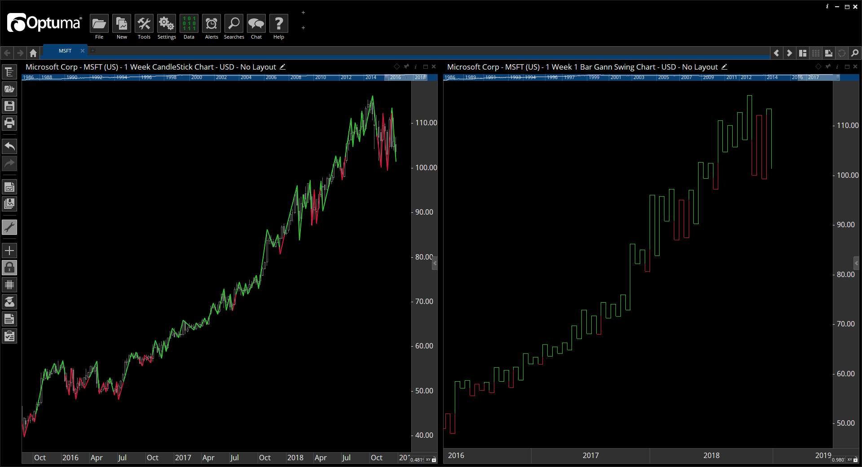This screenshot has height=467, width=862.
Task: Open the Chat bubbles icon
Action: click(x=256, y=23)
